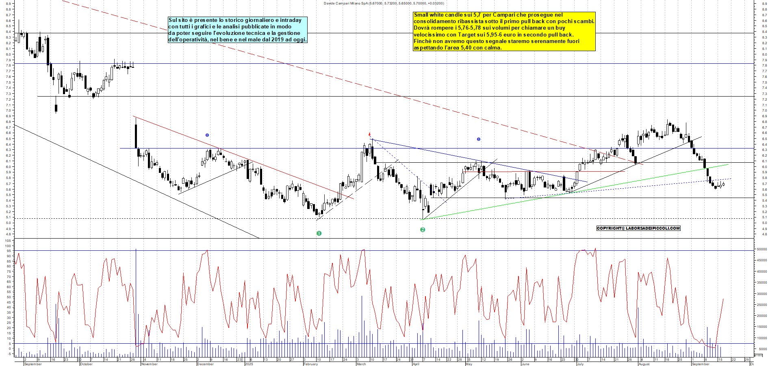The image size is (768, 366).
Task: Click the 'March' label on the time axis
Action: 361,364
